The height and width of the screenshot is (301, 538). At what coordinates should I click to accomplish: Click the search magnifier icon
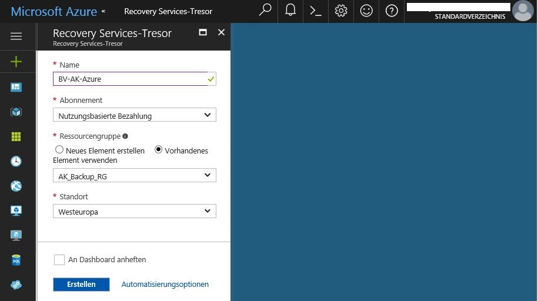pyautogui.click(x=265, y=11)
